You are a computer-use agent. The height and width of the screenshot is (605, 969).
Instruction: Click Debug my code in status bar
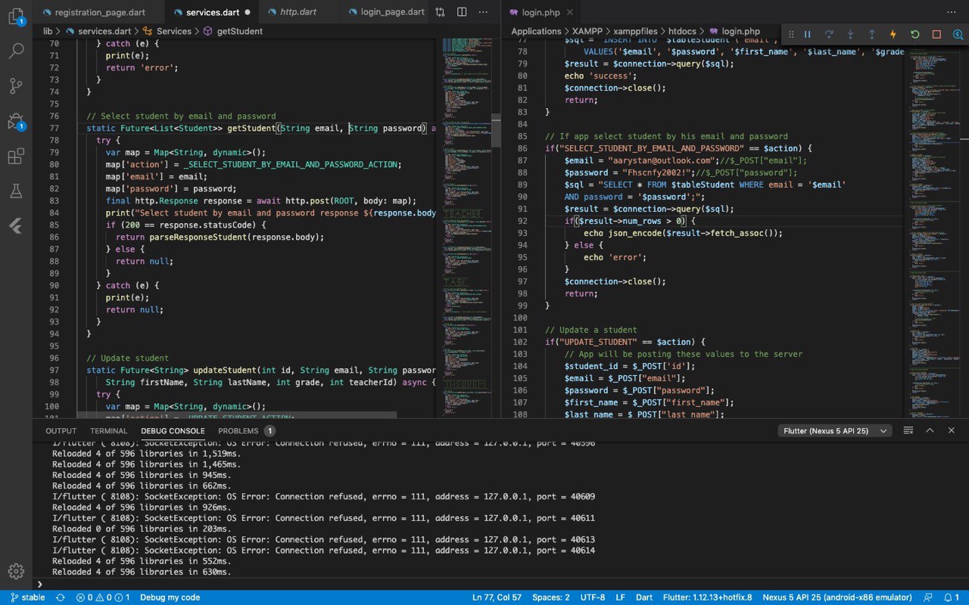point(170,597)
